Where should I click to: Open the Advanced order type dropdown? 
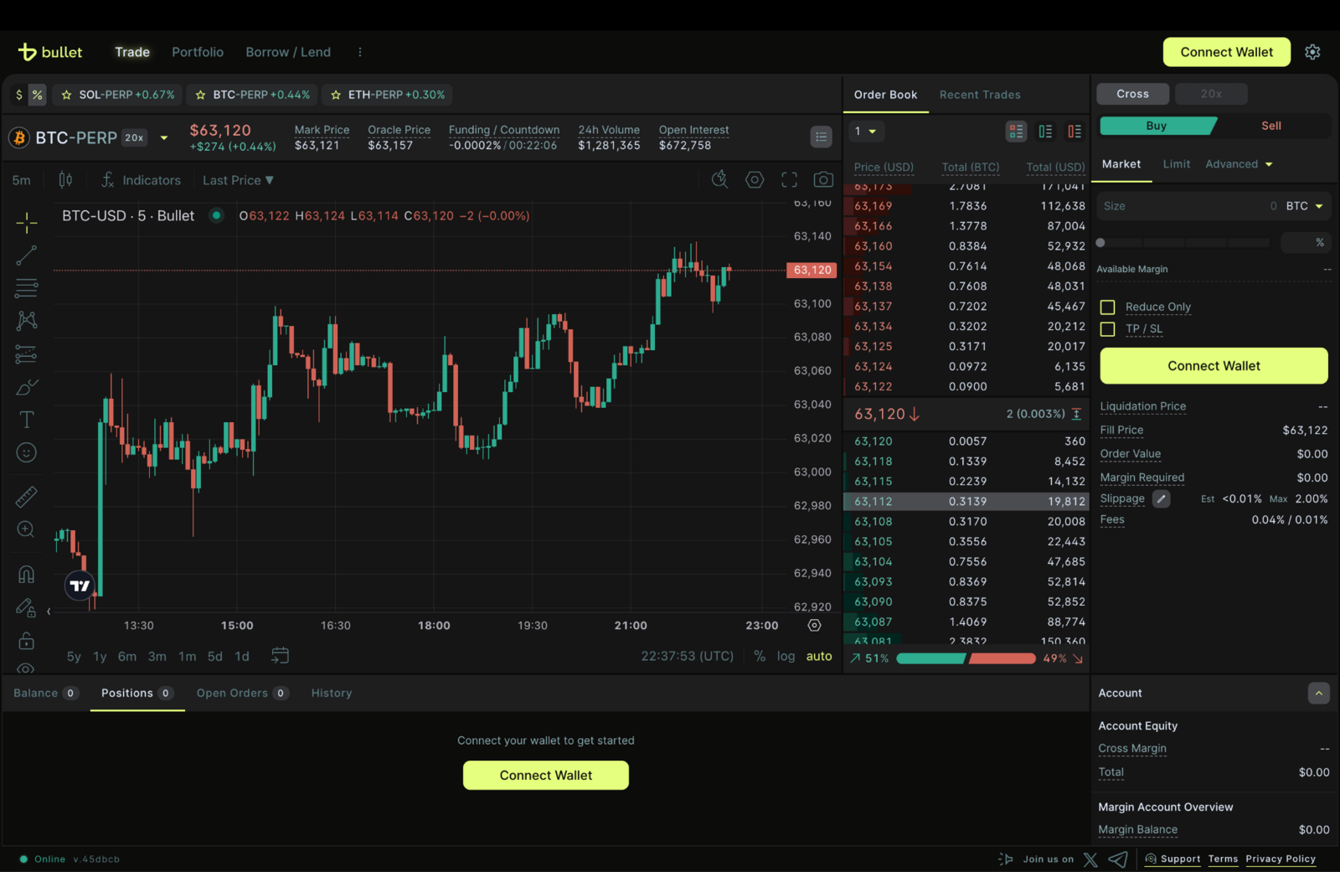point(1239,164)
